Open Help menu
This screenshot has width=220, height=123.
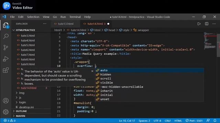tap(87, 17)
